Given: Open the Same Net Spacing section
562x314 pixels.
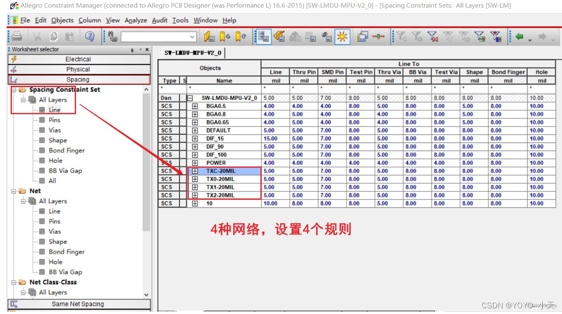Looking at the screenshot, I should click(78, 304).
